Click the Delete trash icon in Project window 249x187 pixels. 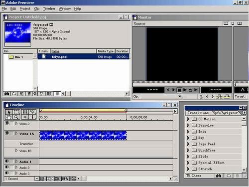(x=29, y=94)
